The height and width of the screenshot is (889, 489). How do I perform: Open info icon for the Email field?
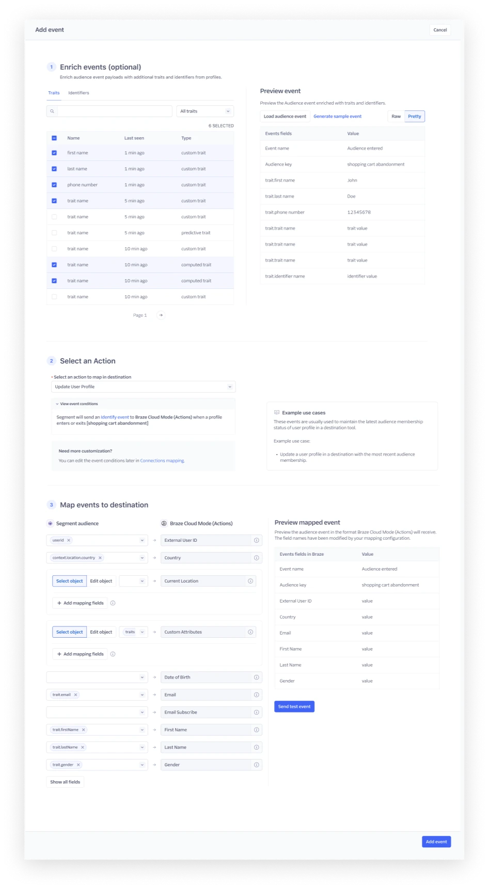coord(256,694)
